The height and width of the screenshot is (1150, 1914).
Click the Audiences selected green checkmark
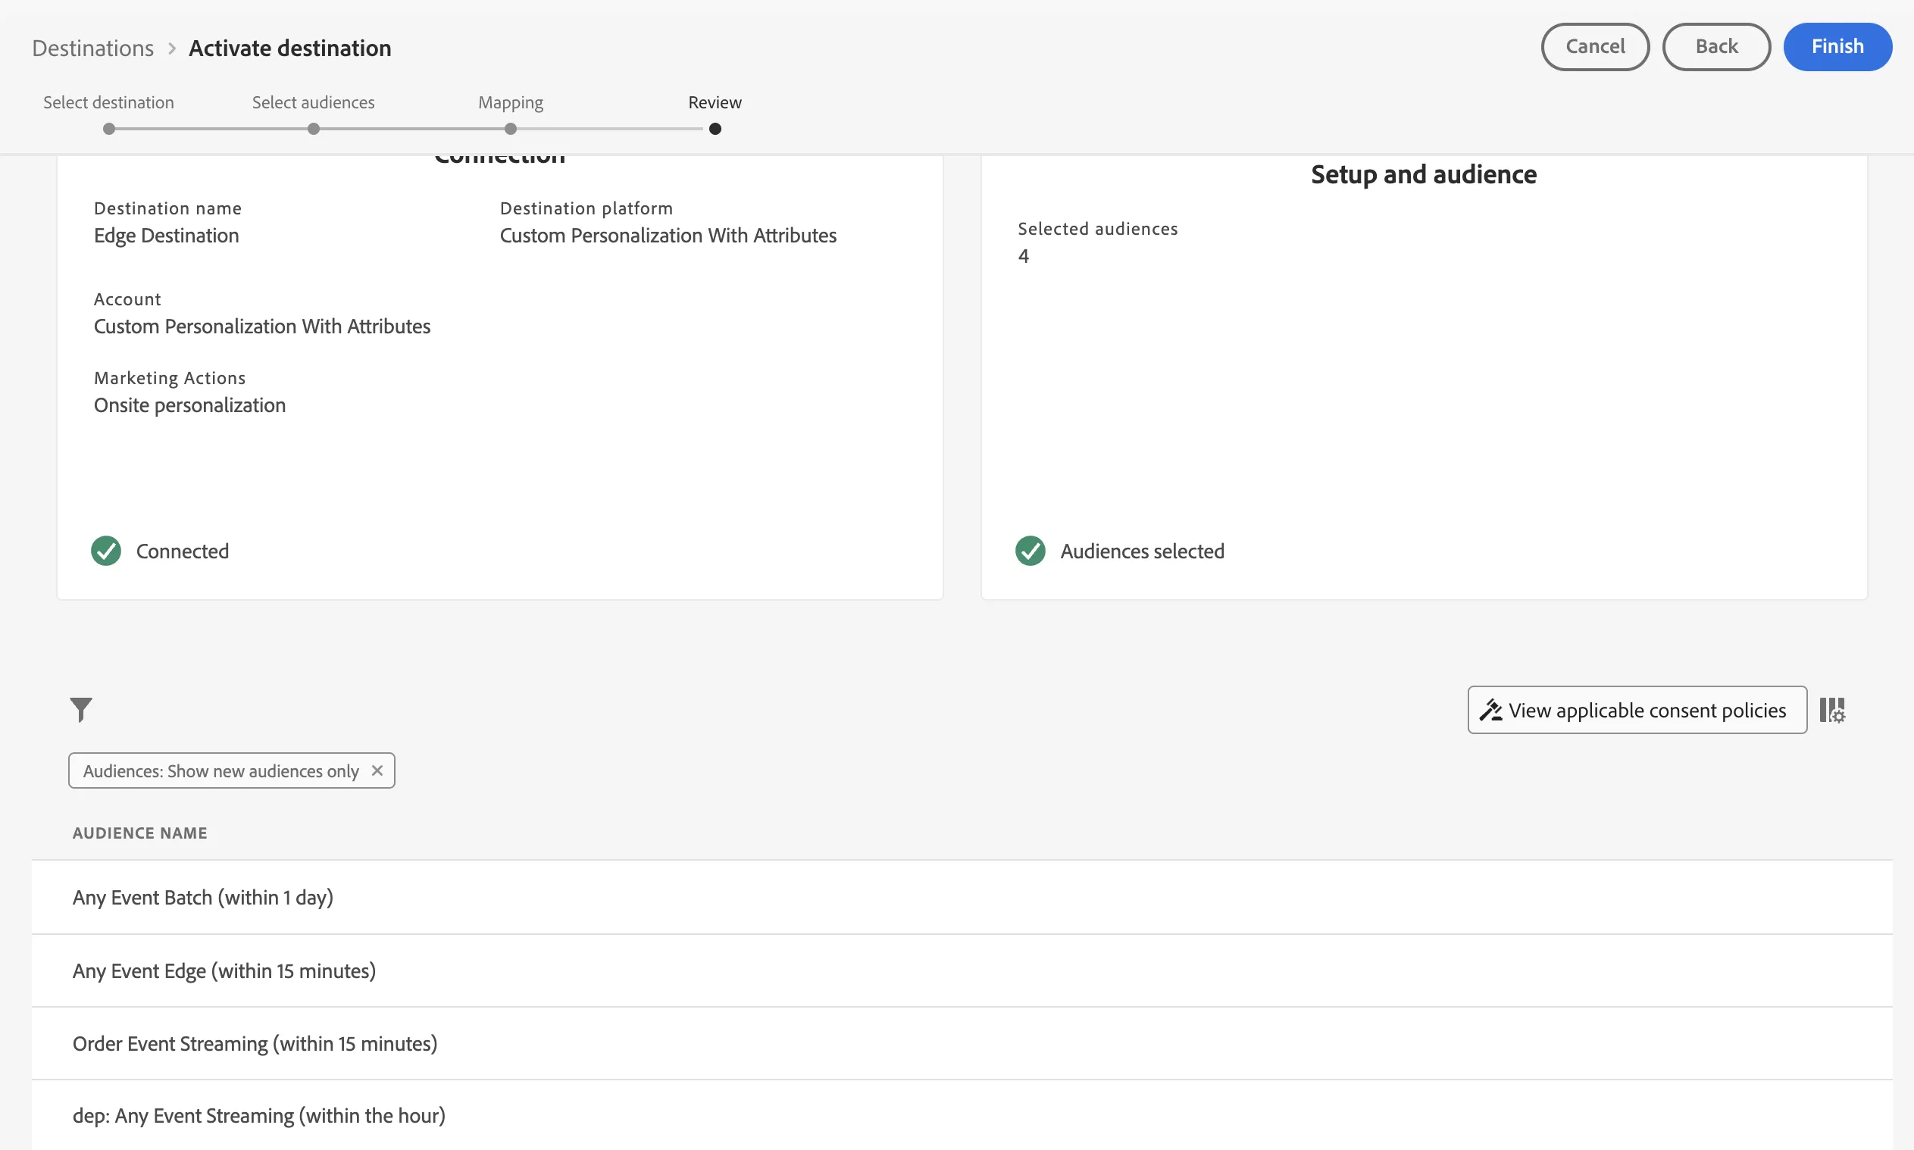tap(1030, 551)
